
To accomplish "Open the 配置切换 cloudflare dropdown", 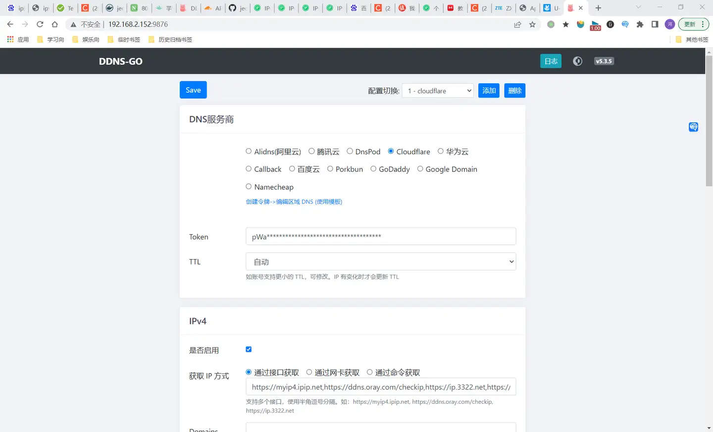I will (438, 91).
